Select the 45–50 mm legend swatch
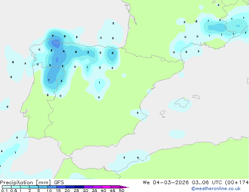Screen dimensions: 249x192 [115, 187]
